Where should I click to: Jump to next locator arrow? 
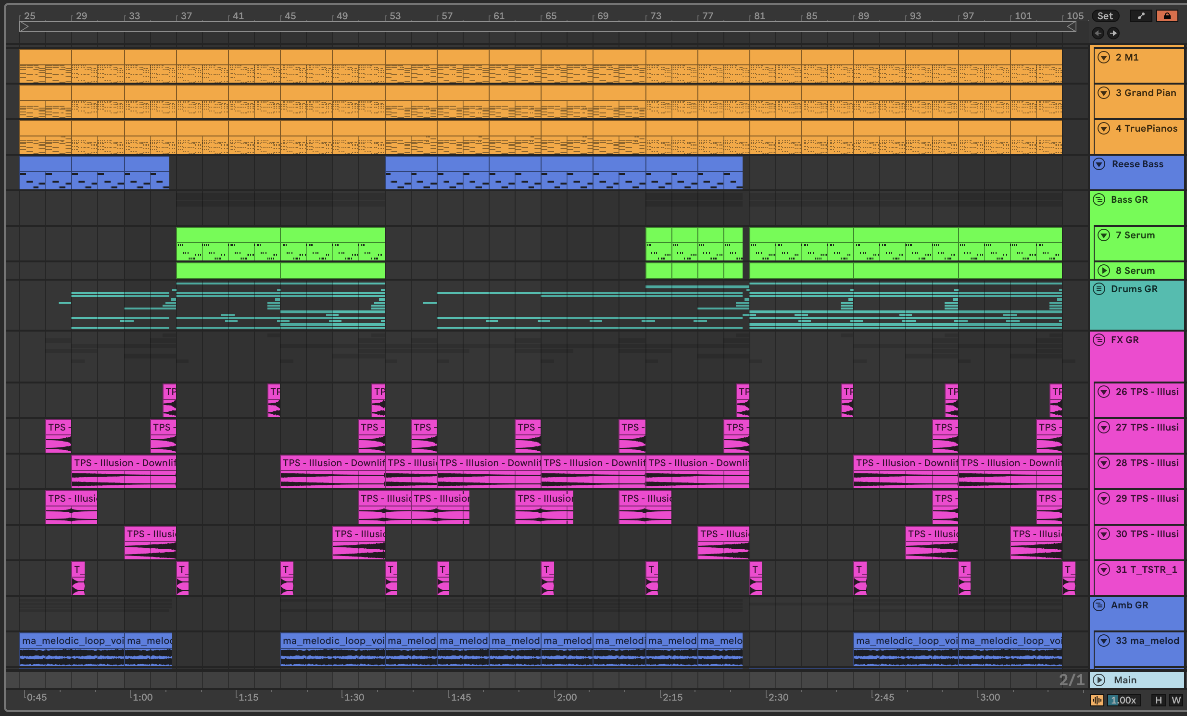click(x=1113, y=33)
